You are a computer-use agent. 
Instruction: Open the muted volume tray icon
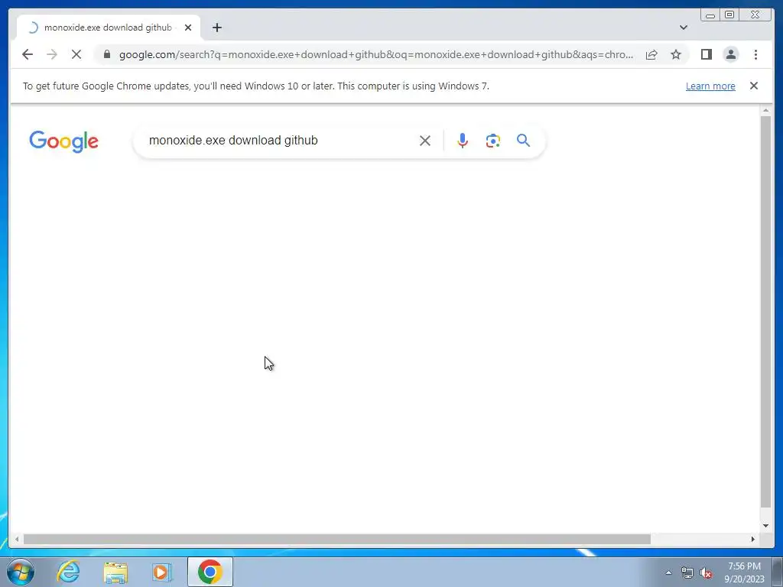coord(706,573)
